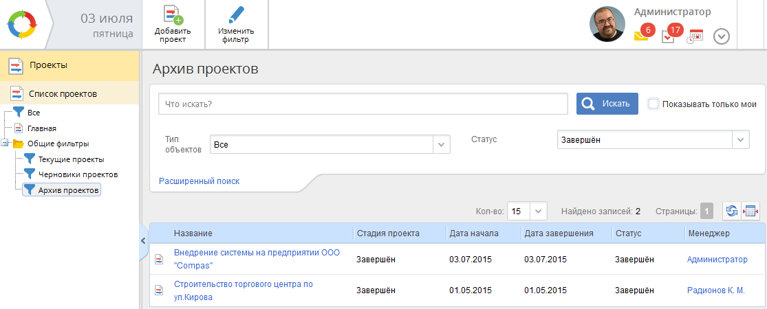Screen dimensions: 767x309
Task: Click the column width settings icon
Action: pyautogui.click(x=750, y=211)
